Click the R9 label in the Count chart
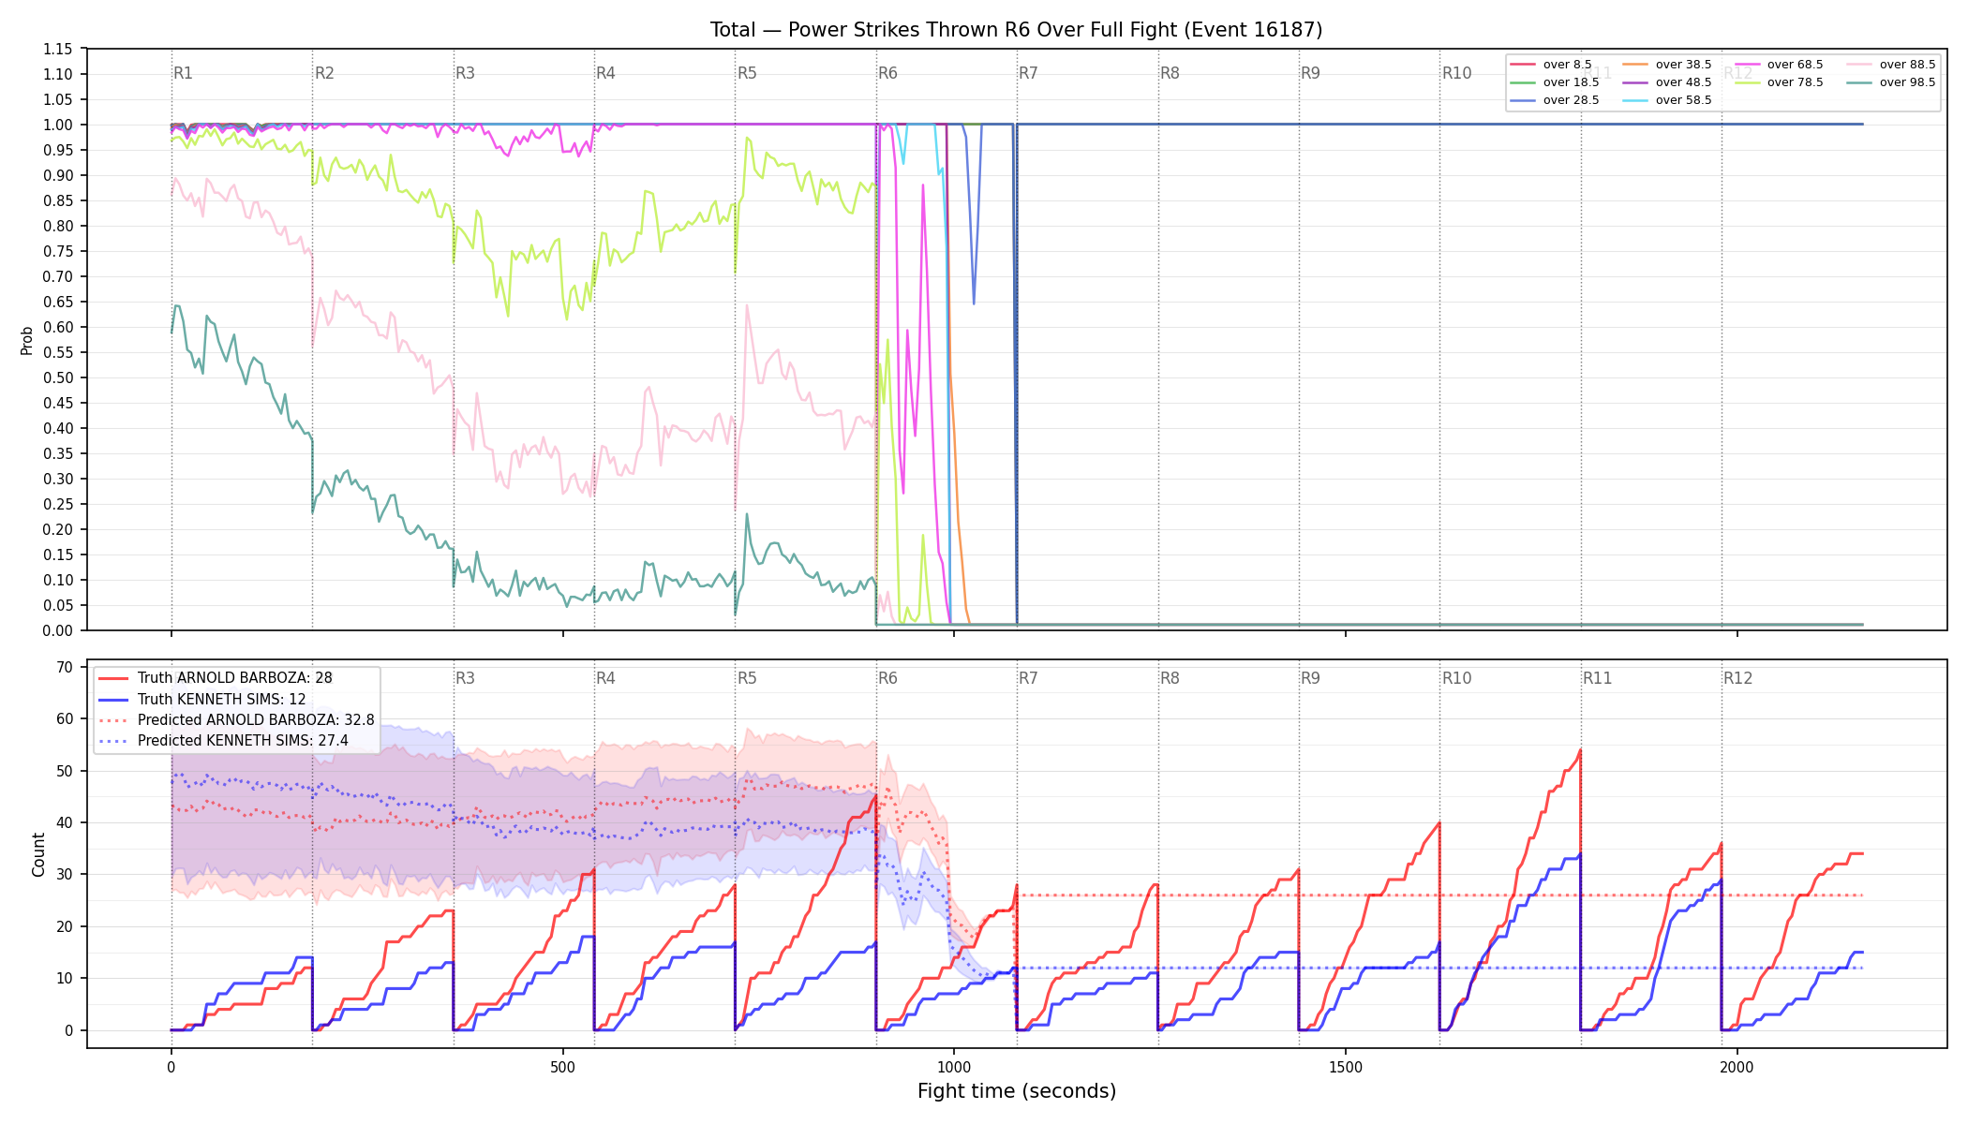Screen dimensions: 1968x1124 click(x=1310, y=678)
